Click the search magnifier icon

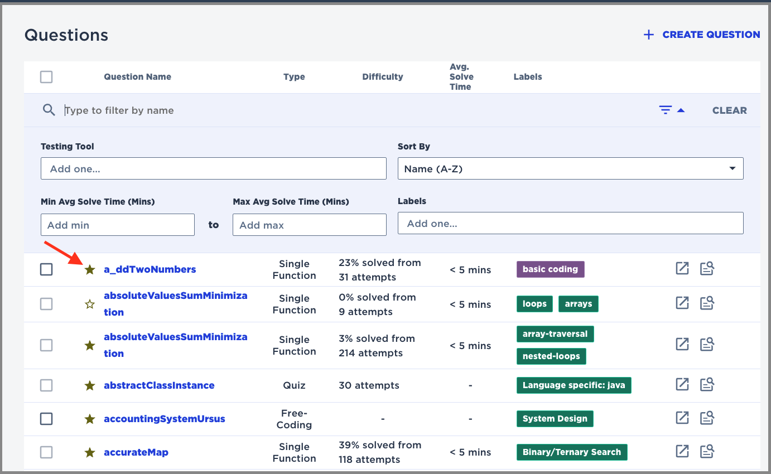click(49, 109)
